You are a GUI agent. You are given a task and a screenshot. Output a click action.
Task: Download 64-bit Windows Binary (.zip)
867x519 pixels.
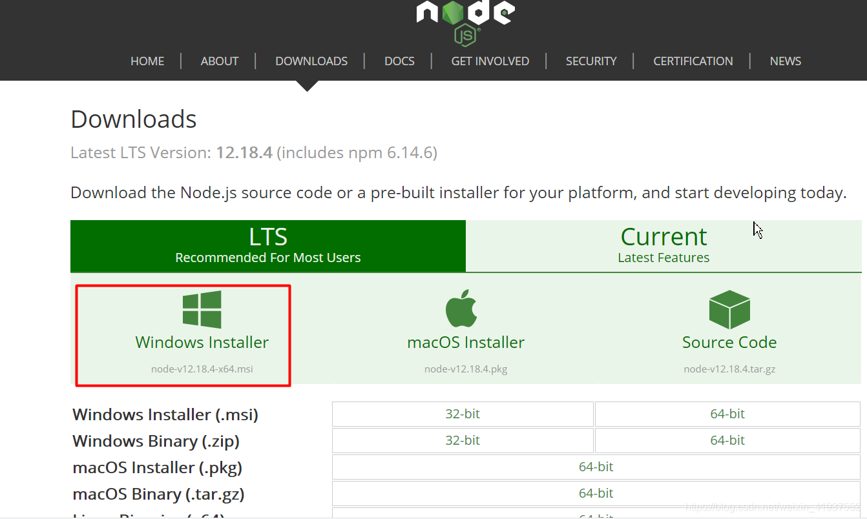[x=727, y=440]
